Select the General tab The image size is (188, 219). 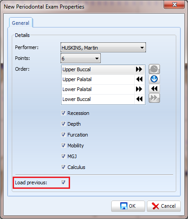coord(21,23)
